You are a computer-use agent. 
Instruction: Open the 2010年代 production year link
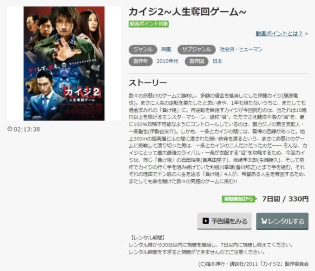167,61
